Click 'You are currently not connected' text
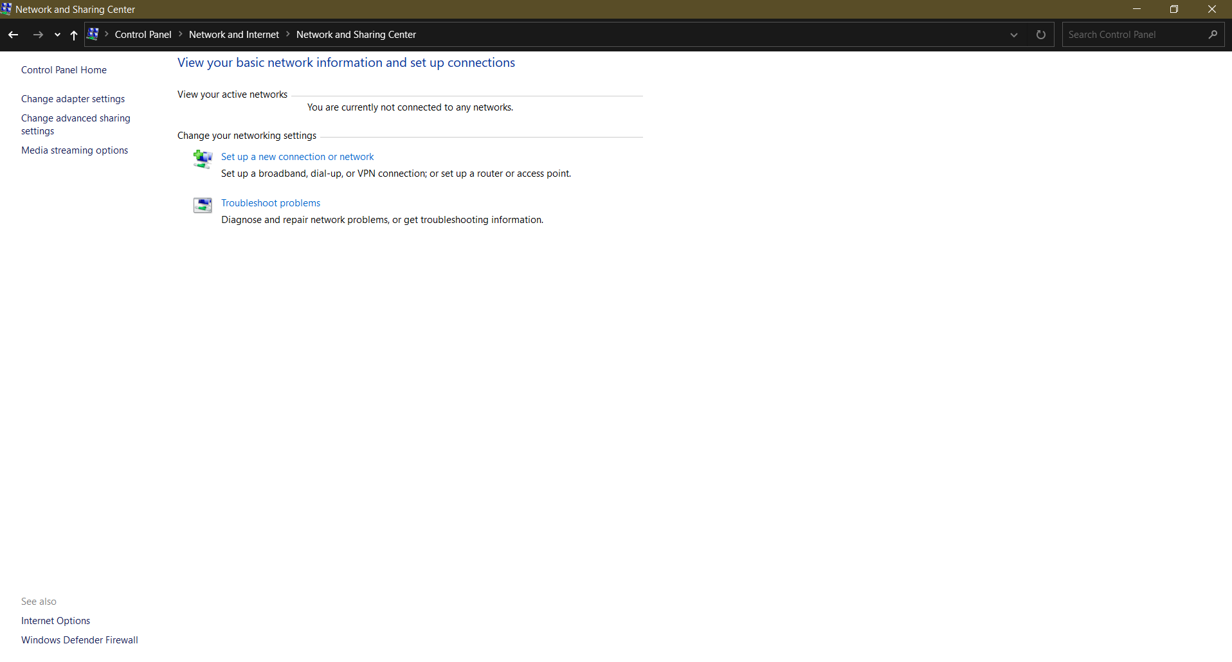The height and width of the screenshot is (662, 1232). point(410,107)
